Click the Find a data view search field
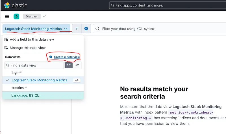This screenshot has height=134, width=226. point(34,65)
